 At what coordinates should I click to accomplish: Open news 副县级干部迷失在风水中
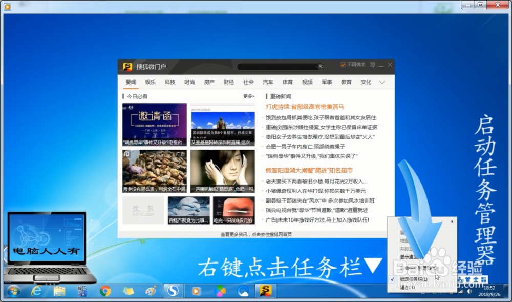coord(320,200)
